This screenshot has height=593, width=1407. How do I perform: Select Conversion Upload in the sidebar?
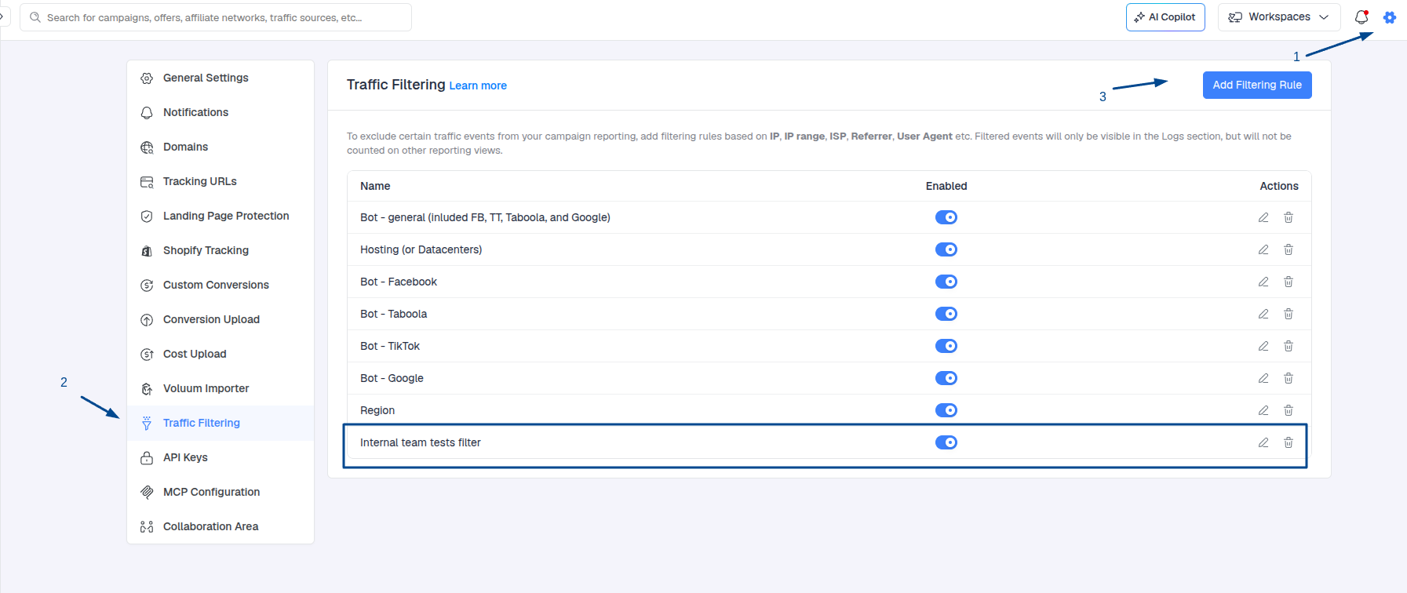[221, 319]
